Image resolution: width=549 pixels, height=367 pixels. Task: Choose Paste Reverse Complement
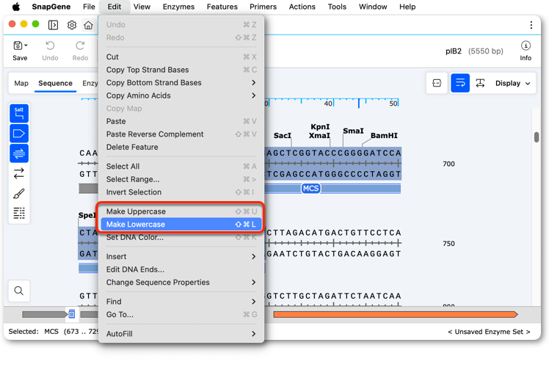pos(181,134)
